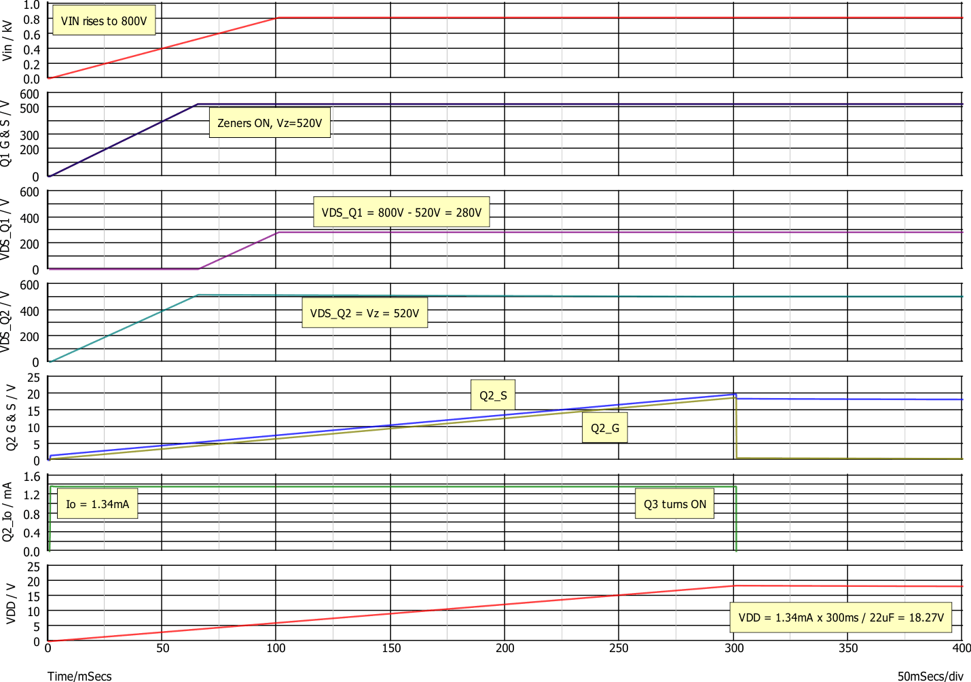Click the 200 tick on time axis

[x=505, y=648]
